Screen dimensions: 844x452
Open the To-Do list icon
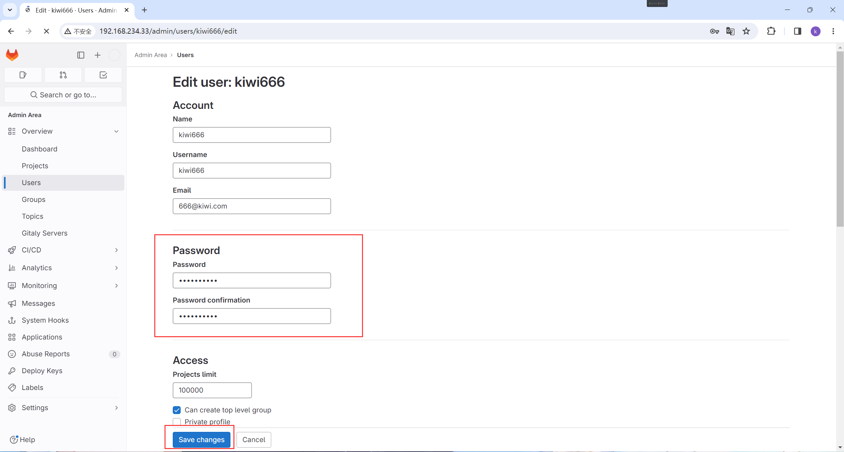pyautogui.click(x=103, y=75)
